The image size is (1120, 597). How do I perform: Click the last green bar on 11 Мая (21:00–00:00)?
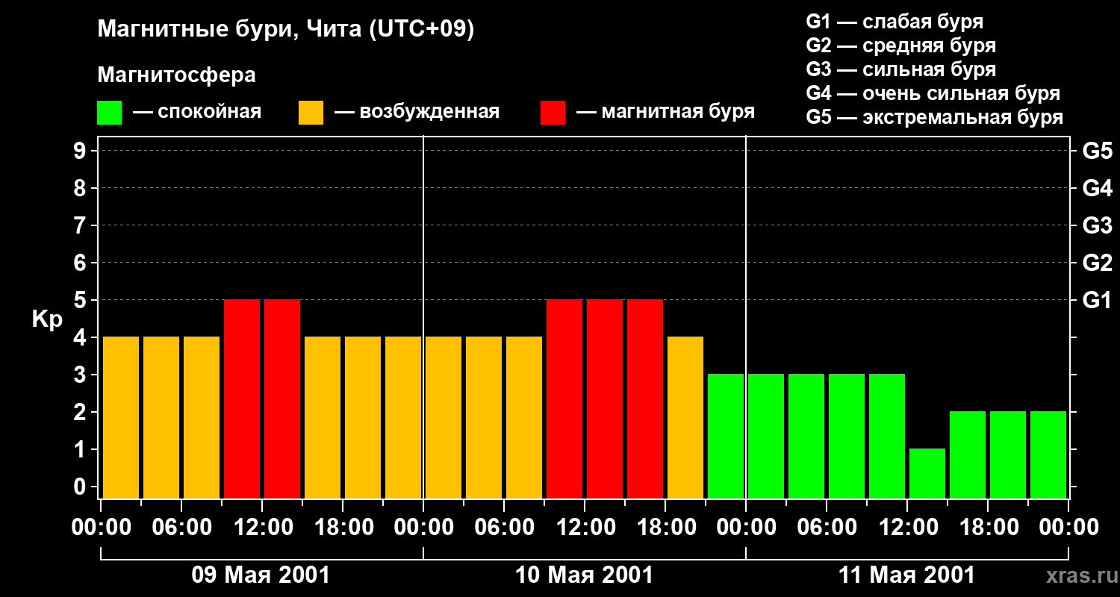1048,454
